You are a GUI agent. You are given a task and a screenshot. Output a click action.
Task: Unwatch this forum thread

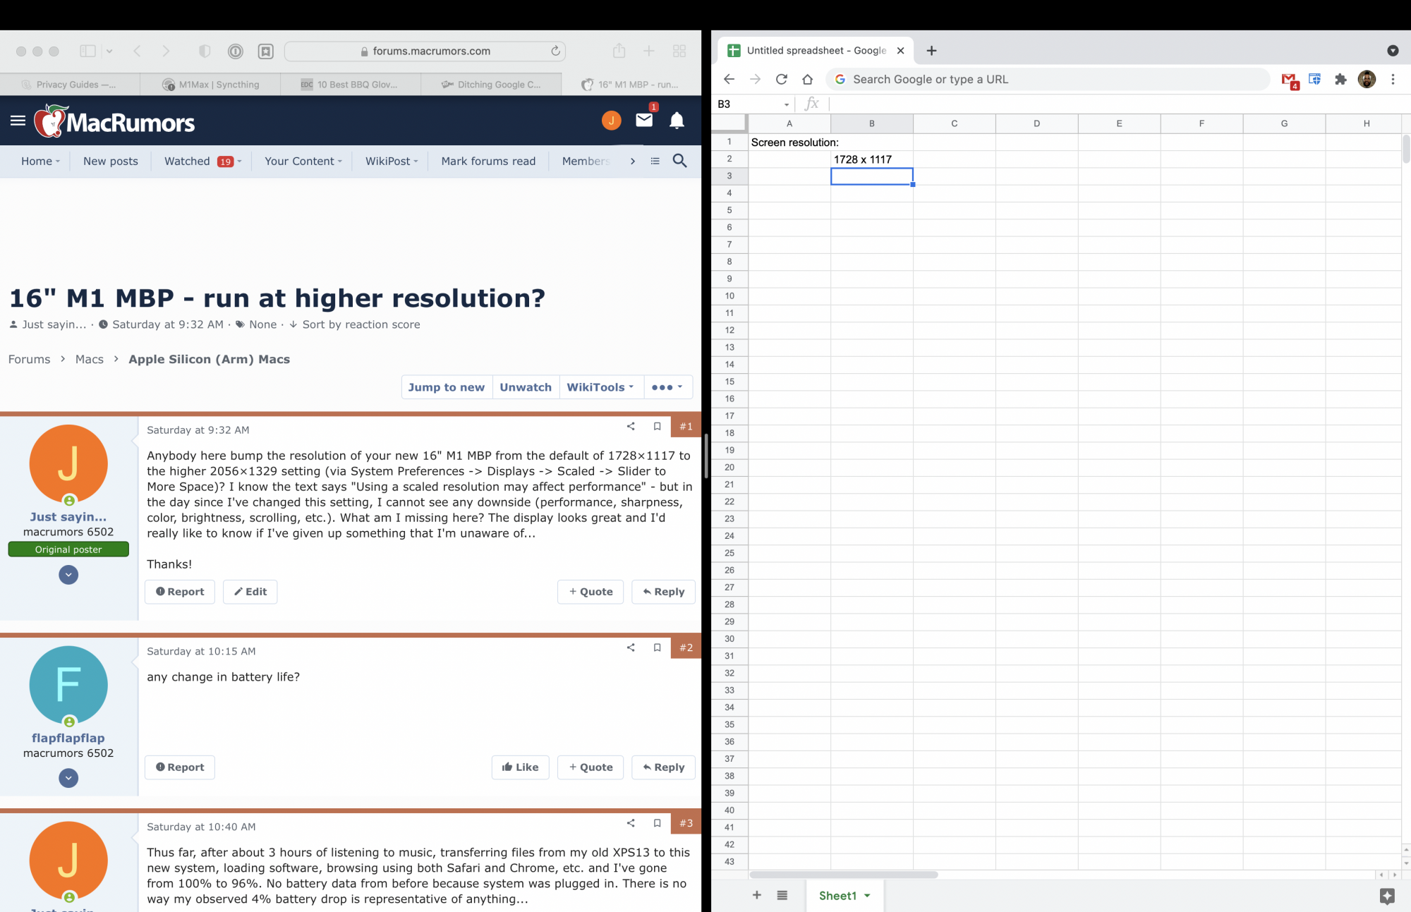pyautogui.click(x=525, y=387)
